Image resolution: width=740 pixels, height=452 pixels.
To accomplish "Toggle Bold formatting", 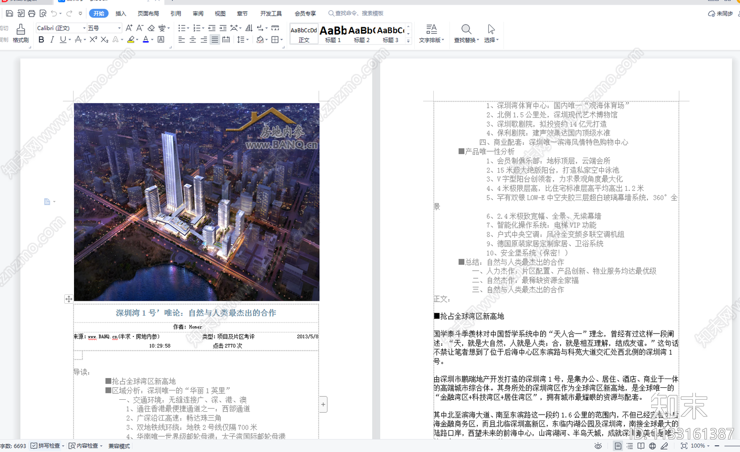I will coord(41,40).
